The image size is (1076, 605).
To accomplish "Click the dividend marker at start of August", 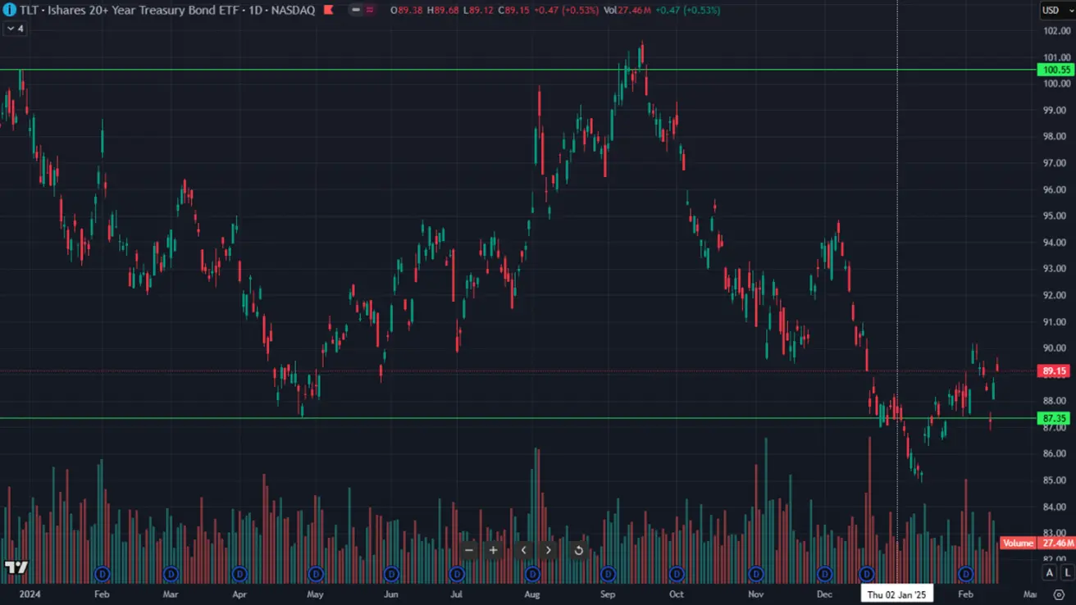I will tap(532, 573).
